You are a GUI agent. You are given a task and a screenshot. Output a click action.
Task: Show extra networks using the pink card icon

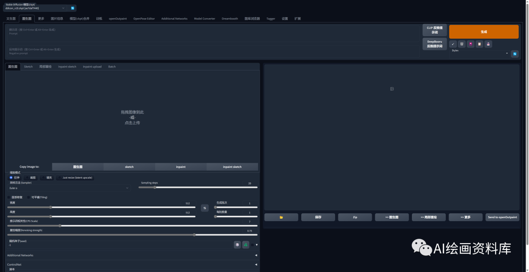coord(471,44)
